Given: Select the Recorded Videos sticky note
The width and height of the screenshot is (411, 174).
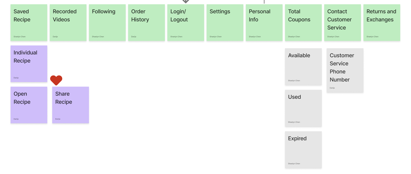Looking at the screenshot, I should tap(68, 23).
